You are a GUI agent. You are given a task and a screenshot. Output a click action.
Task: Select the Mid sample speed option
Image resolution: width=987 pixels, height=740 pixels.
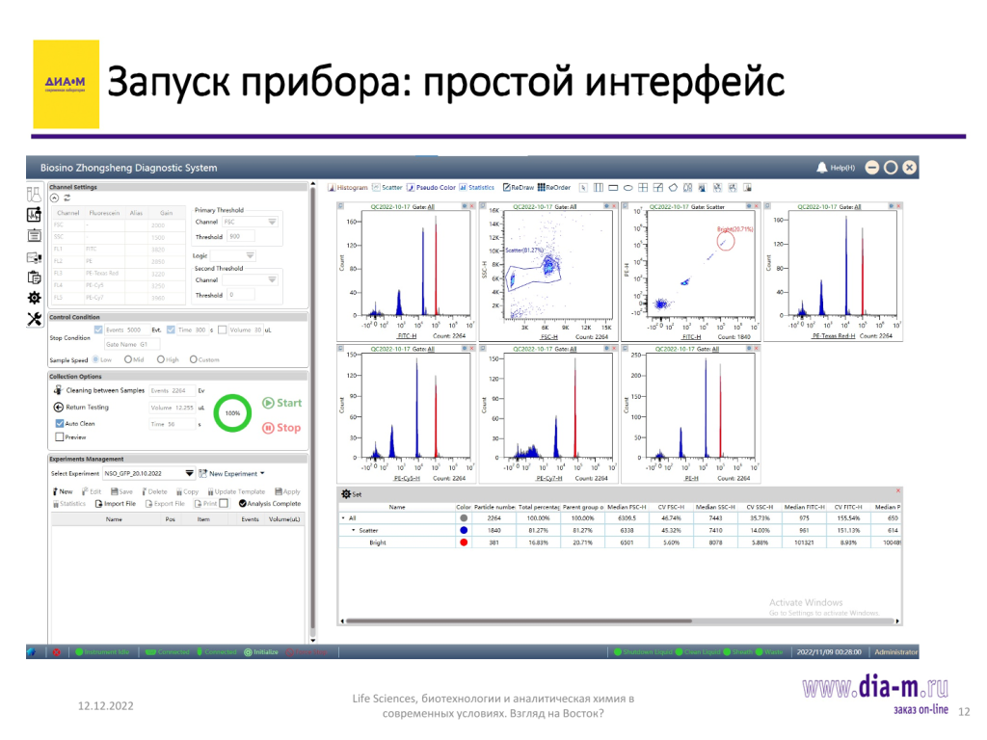coord(134,359)
